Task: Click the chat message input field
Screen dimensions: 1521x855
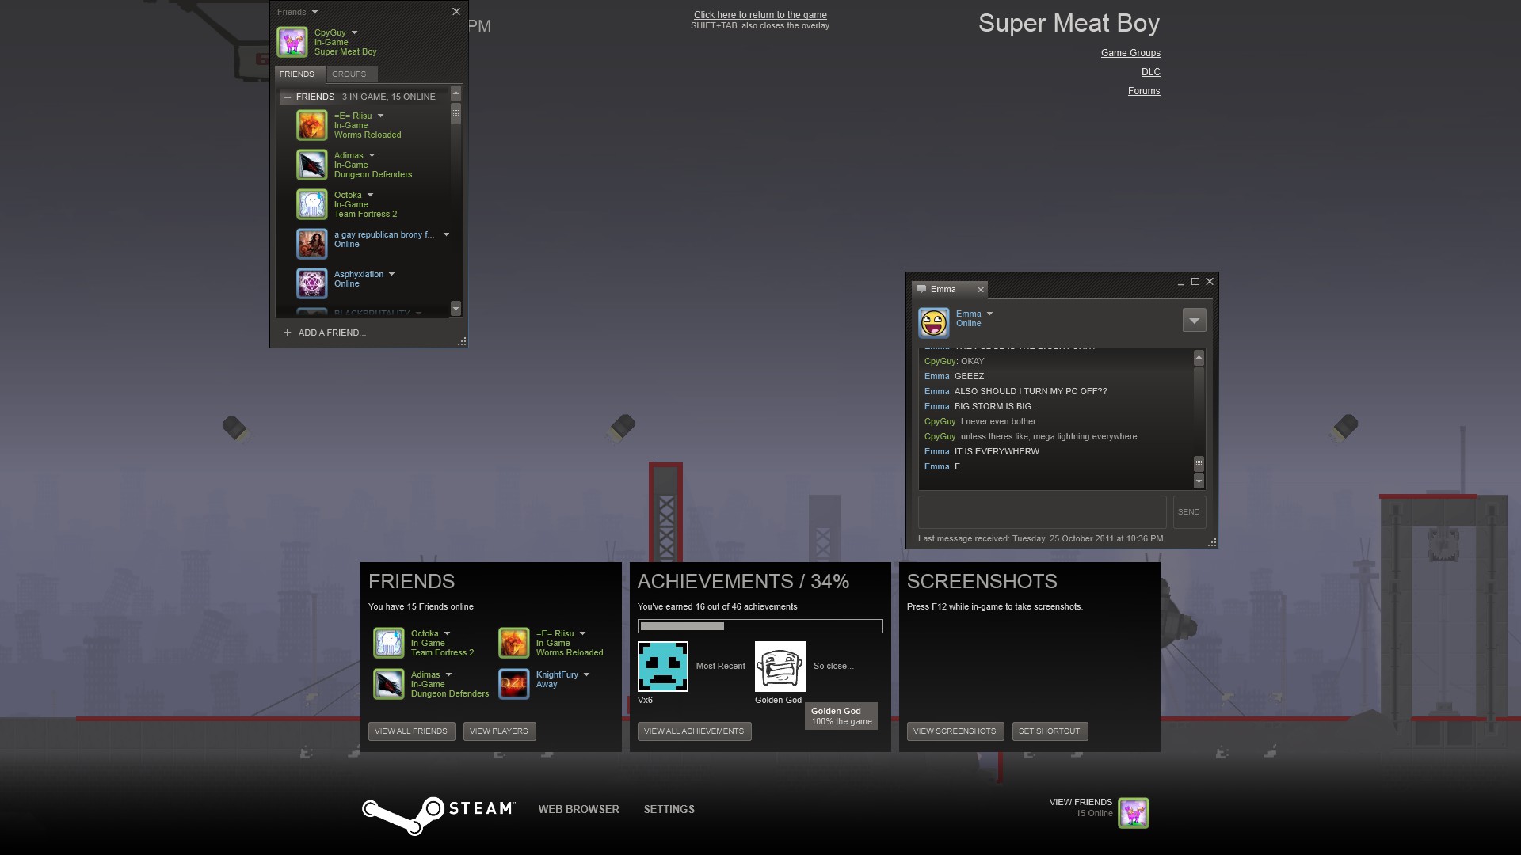Action: 1041,512
